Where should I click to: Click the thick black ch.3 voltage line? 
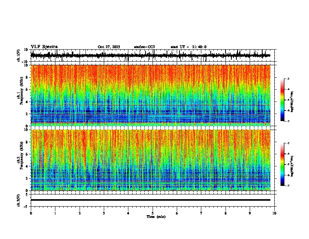click(x=151, y=200)
